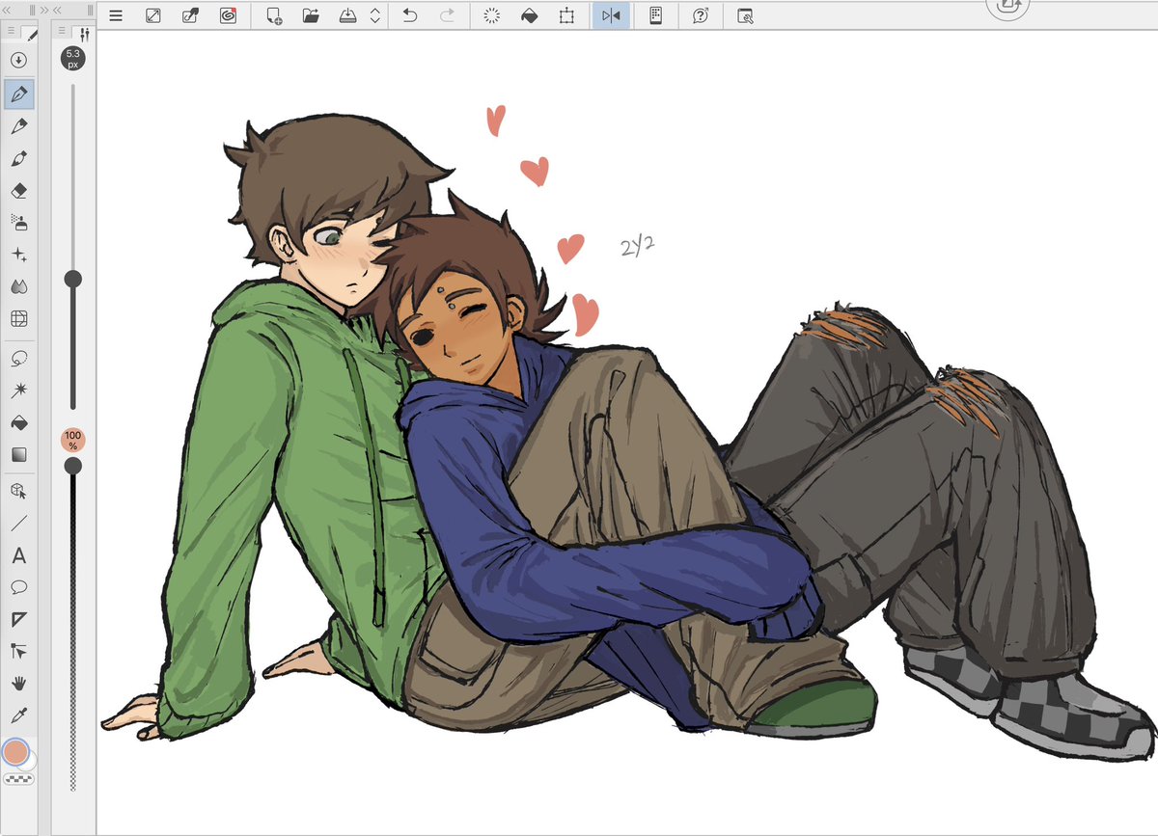Image resolution: width=1158 pixels, height=836 pixels.
Task: Select the Fill bucket tool in the sidebar
Action: click(x=18, y=422)
